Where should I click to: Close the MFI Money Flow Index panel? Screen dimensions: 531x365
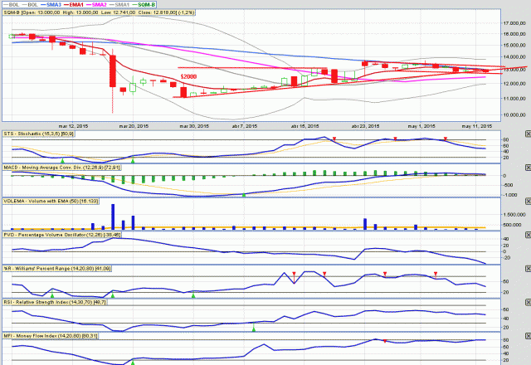[x=528, y=336]
